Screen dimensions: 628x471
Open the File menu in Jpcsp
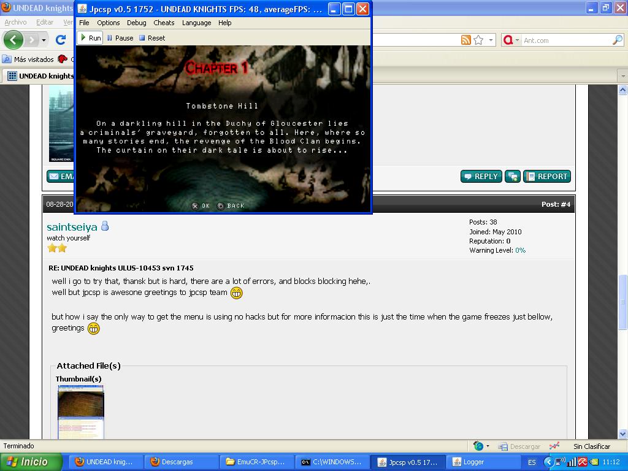pos(84,23)
